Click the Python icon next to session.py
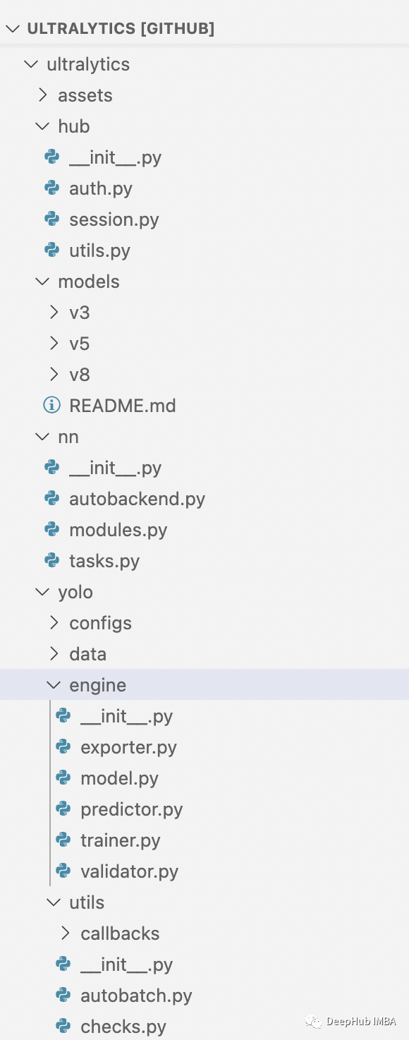The width and height of the screenshot is (409, 1040). point(51,219)
